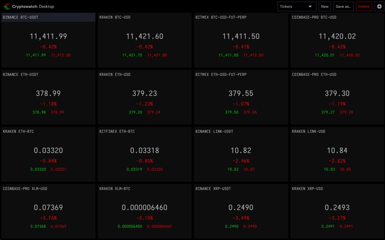Select the BINANCE XRP-USDT ticker header
This screenshot has width=385, height=240.
pyautogui.click(x=213, y=189)
